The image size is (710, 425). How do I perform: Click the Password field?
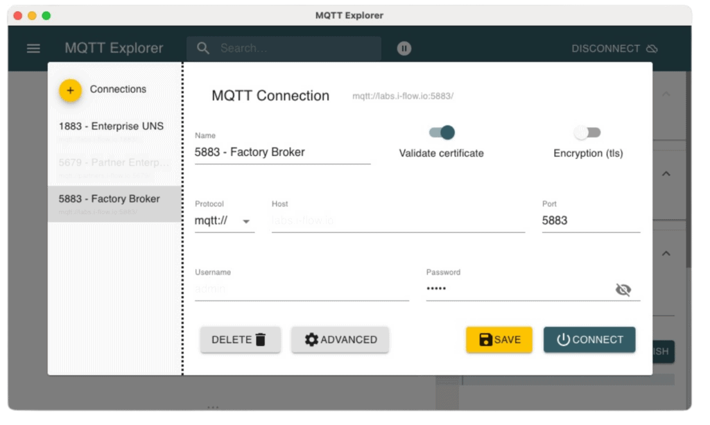[519, 289]
